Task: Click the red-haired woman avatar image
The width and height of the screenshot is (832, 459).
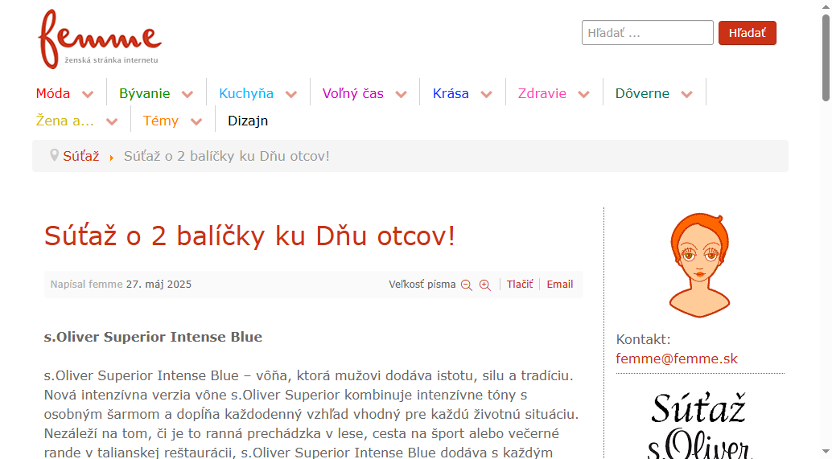Action: click(700, 265)
